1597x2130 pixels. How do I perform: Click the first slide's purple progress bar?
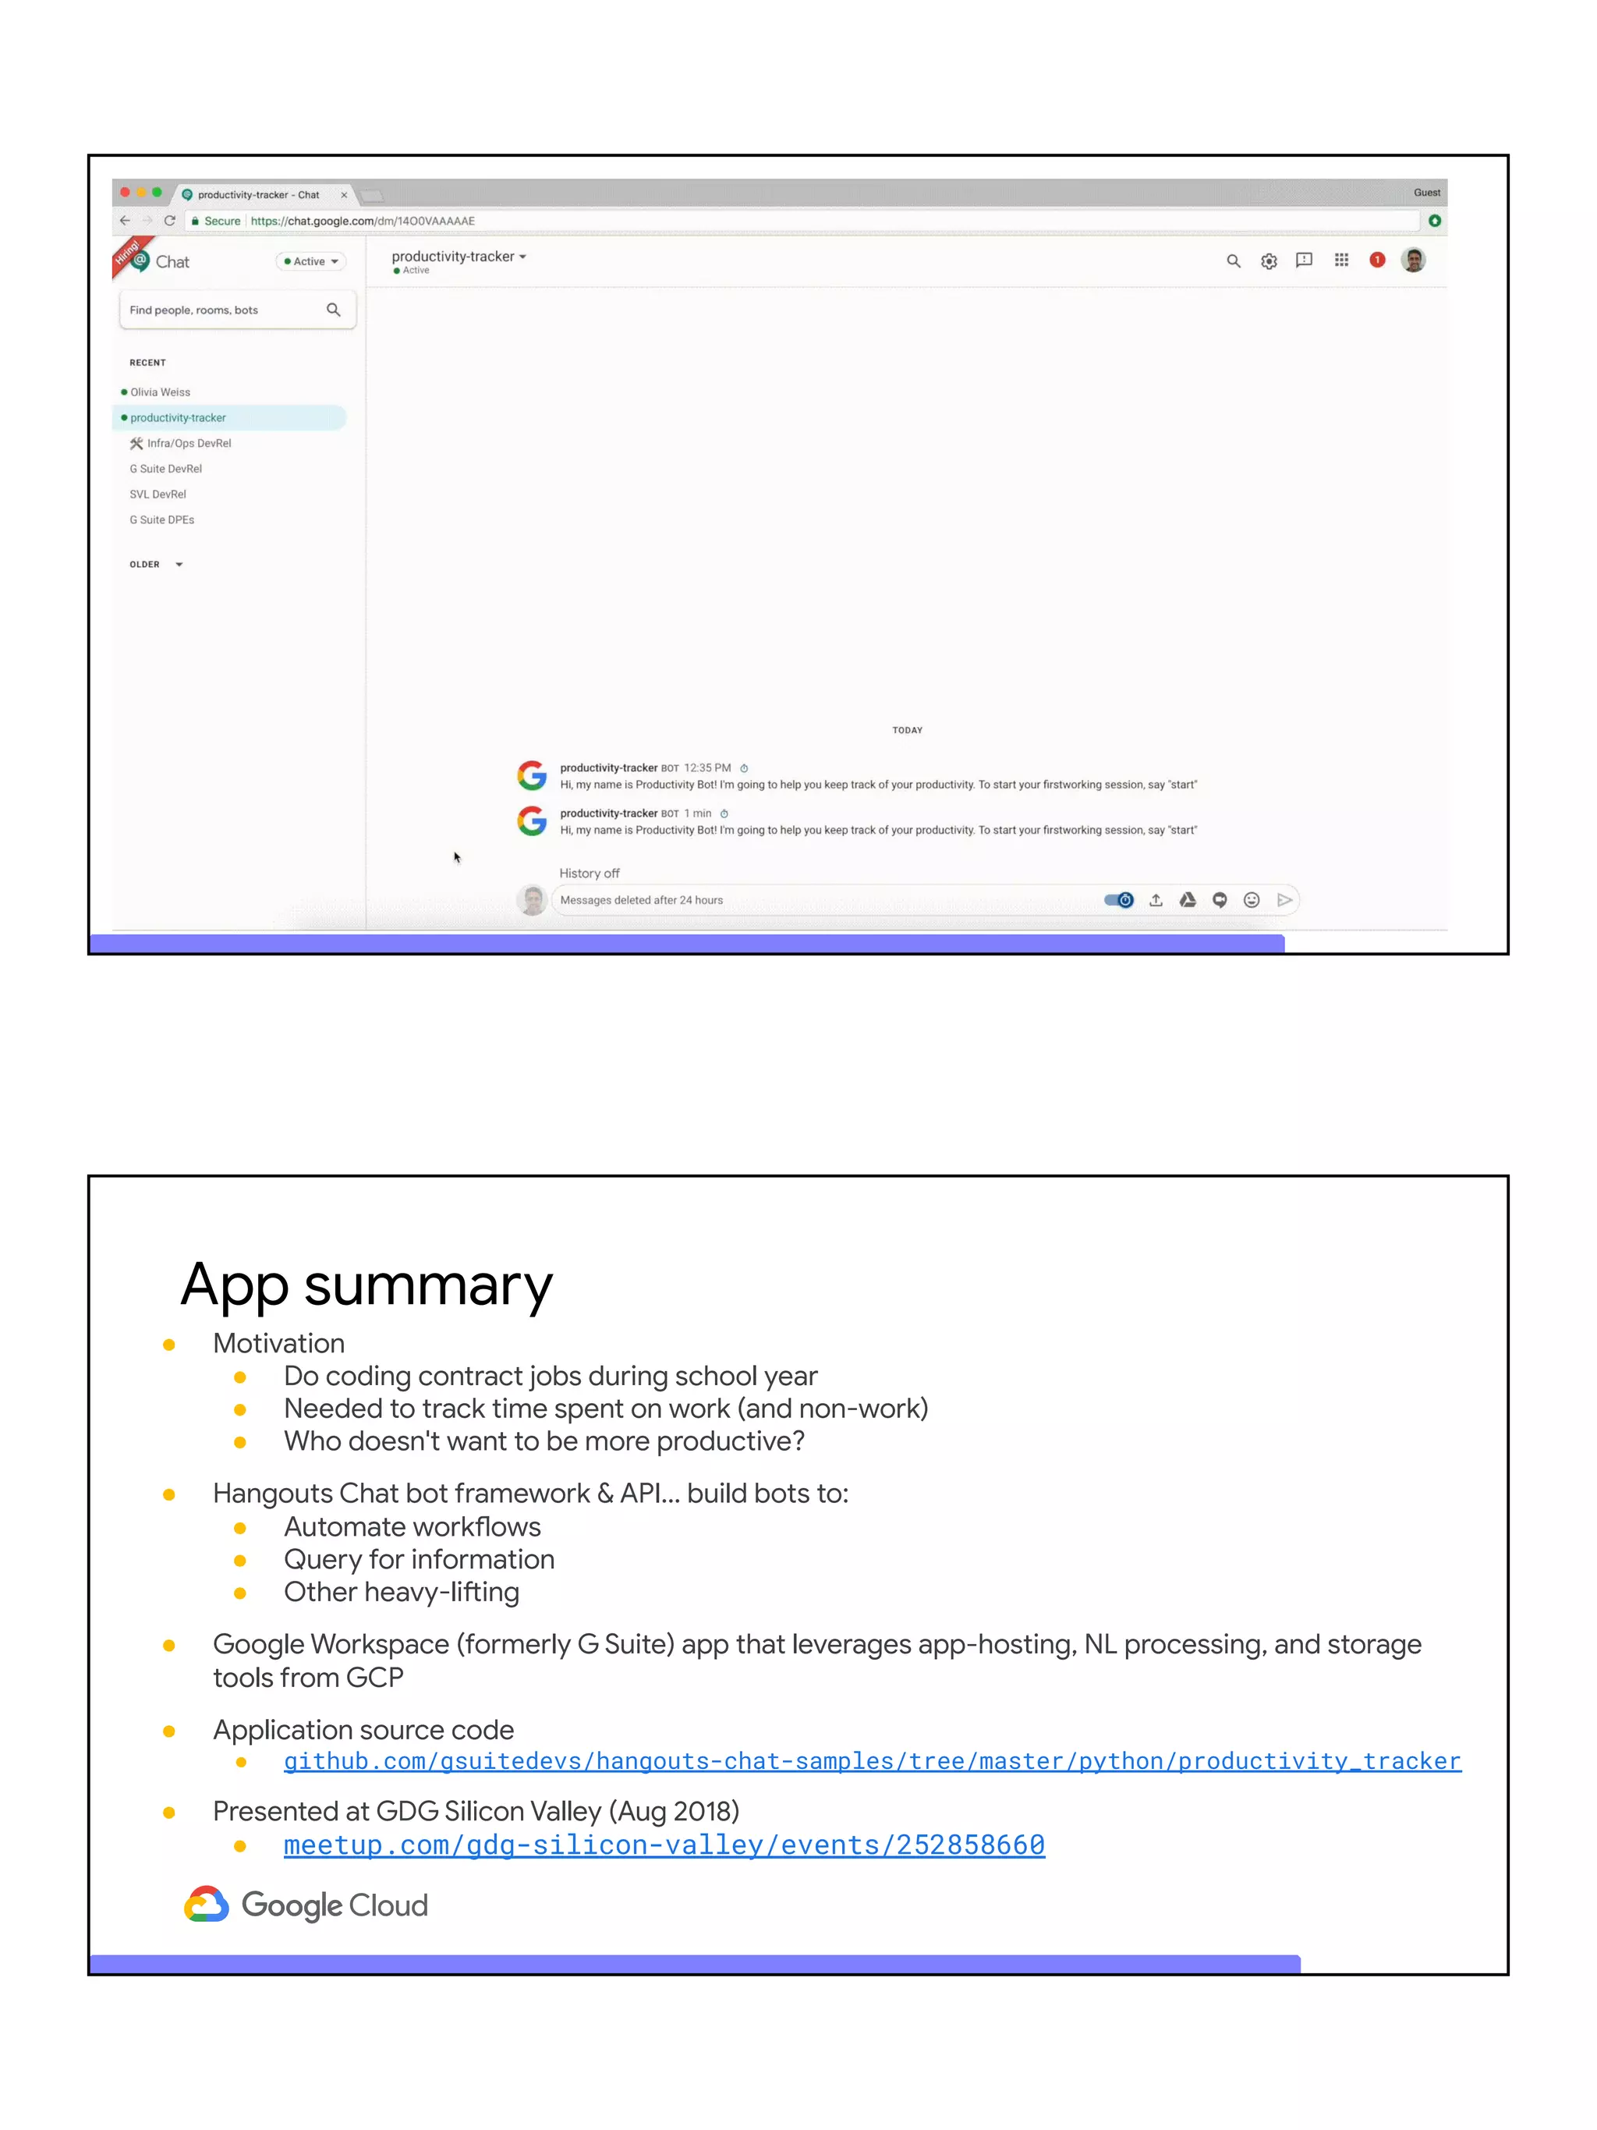click(687, 944)
